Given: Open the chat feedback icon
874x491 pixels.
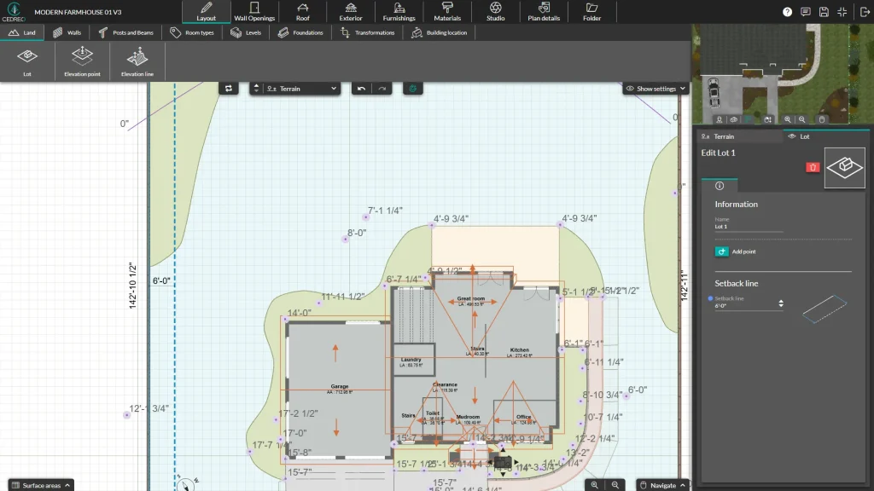Looking at the screenshot, I should (806, 12).
